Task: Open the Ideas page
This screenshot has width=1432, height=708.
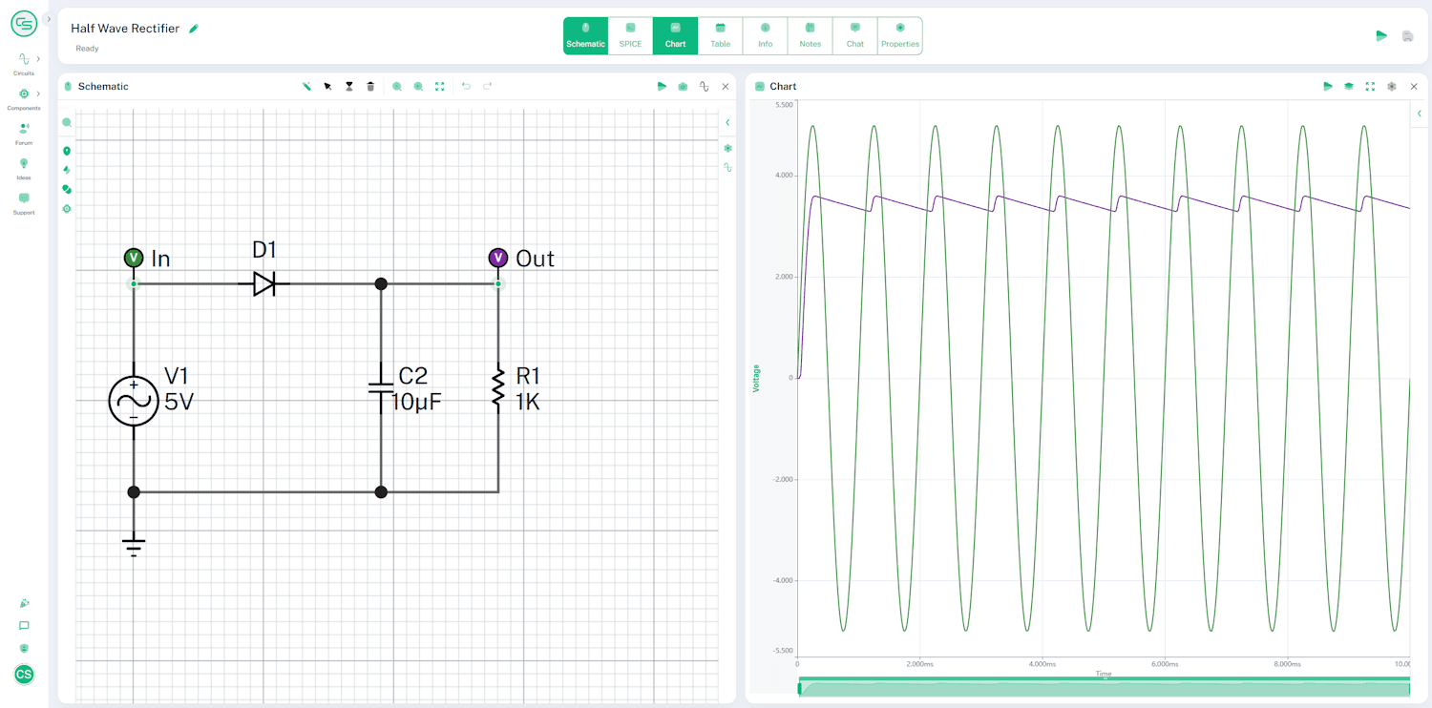Action: [x=24, y=168]
